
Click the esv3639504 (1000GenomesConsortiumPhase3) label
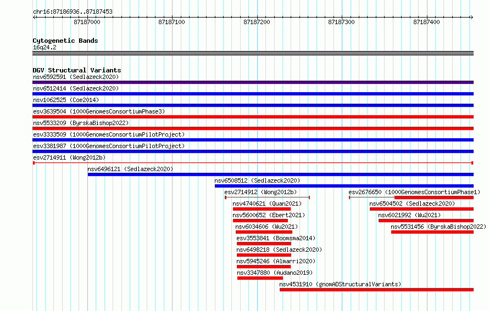[99, 111]
